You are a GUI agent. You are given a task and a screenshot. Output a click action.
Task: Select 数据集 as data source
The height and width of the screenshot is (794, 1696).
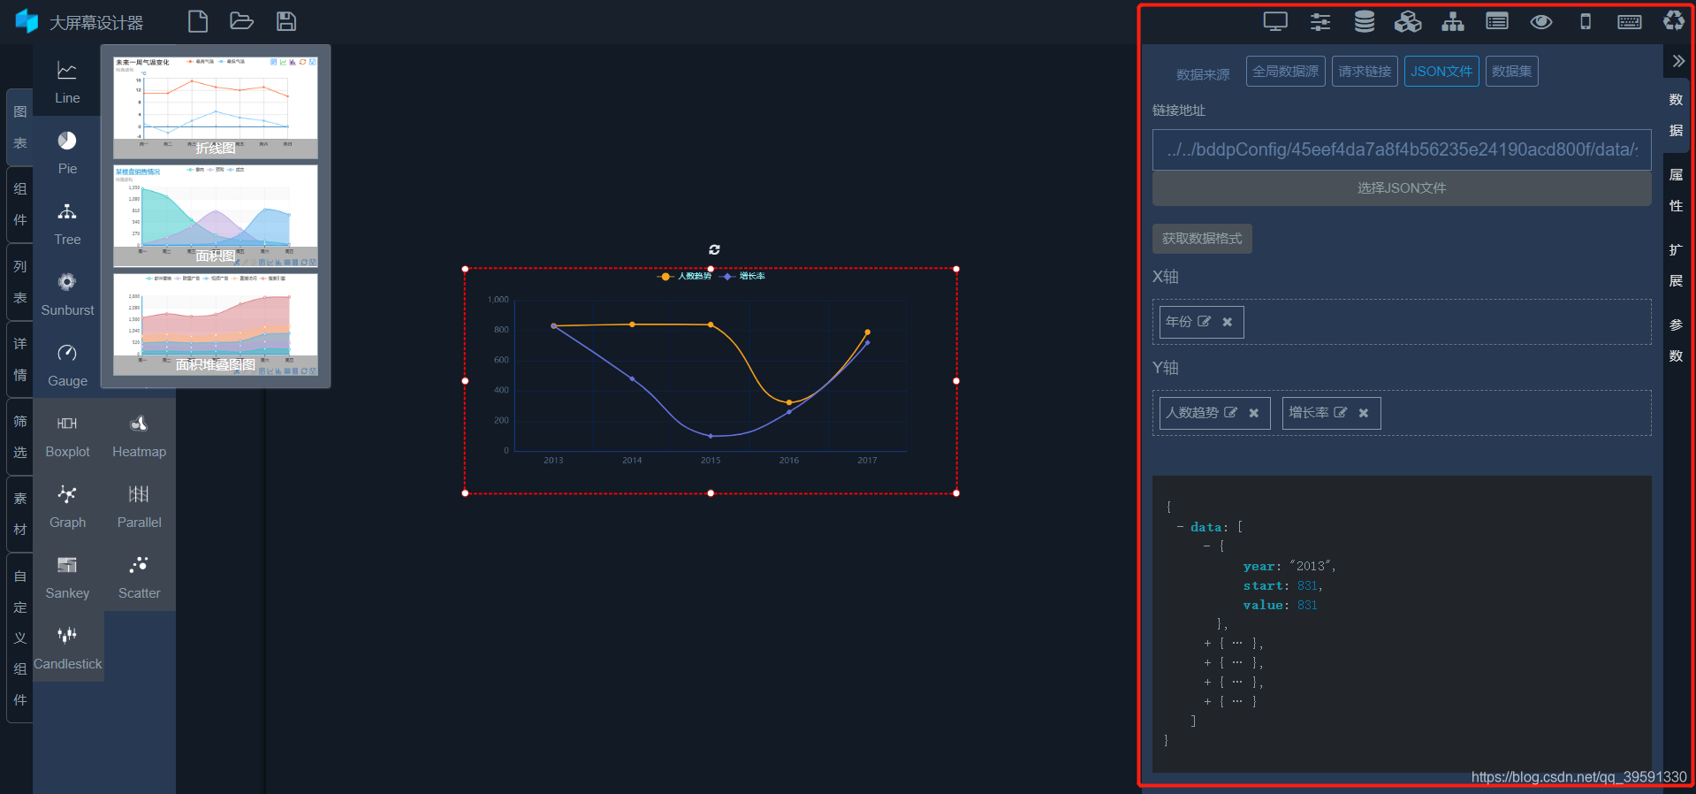[1511, 71]
